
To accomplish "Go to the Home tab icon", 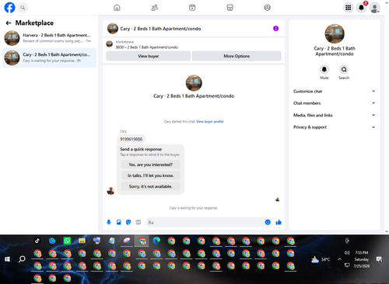I will pos(117,8).
